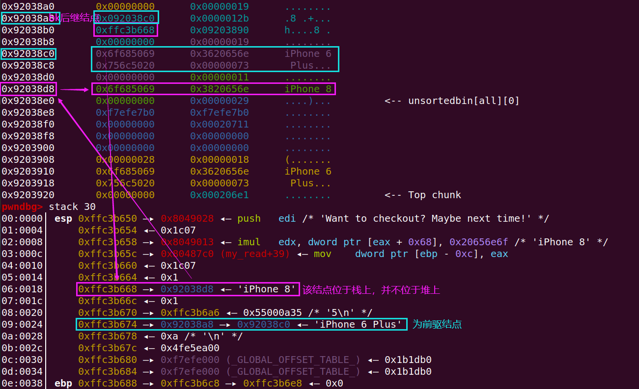Image resolution: width=639 pixels, height=389 pixels.
Task: Click stack address 0xffc3b66c
Action: pos(108,301)
